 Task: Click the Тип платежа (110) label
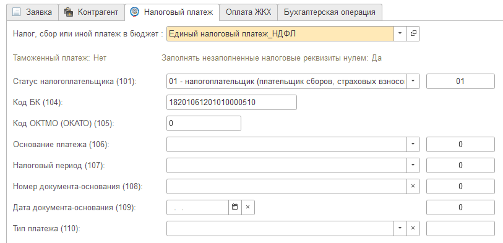point(46,229)
